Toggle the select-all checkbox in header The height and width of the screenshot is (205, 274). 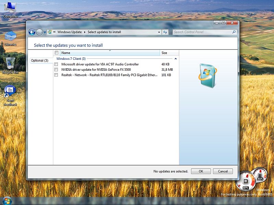click(x=57, y=53)
